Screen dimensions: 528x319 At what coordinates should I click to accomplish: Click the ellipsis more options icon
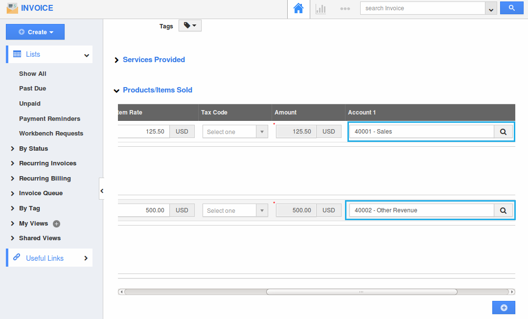(345, 8)
